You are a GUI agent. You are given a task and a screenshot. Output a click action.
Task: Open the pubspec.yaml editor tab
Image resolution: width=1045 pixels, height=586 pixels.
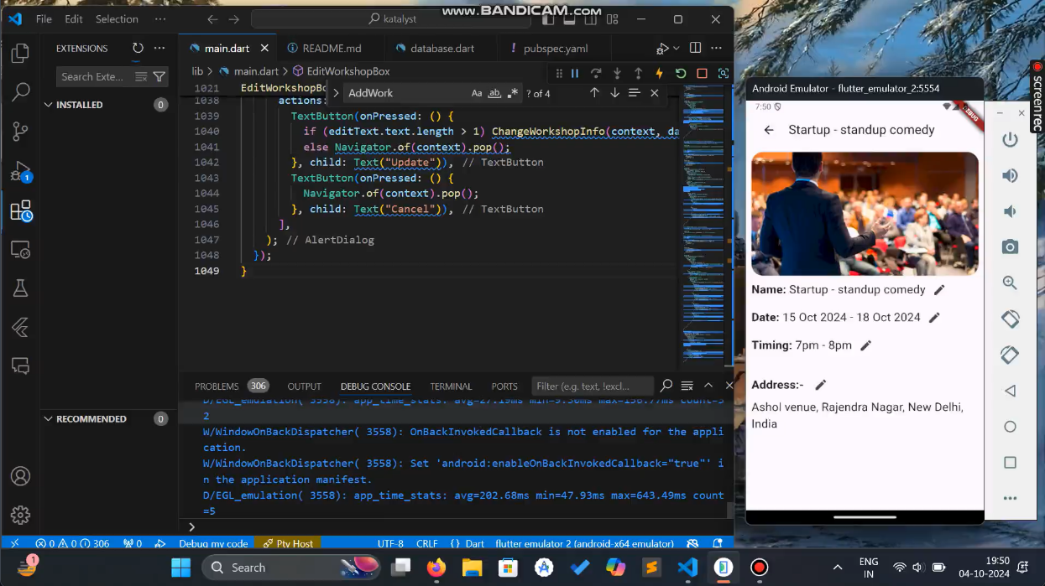tap(556, 49)
